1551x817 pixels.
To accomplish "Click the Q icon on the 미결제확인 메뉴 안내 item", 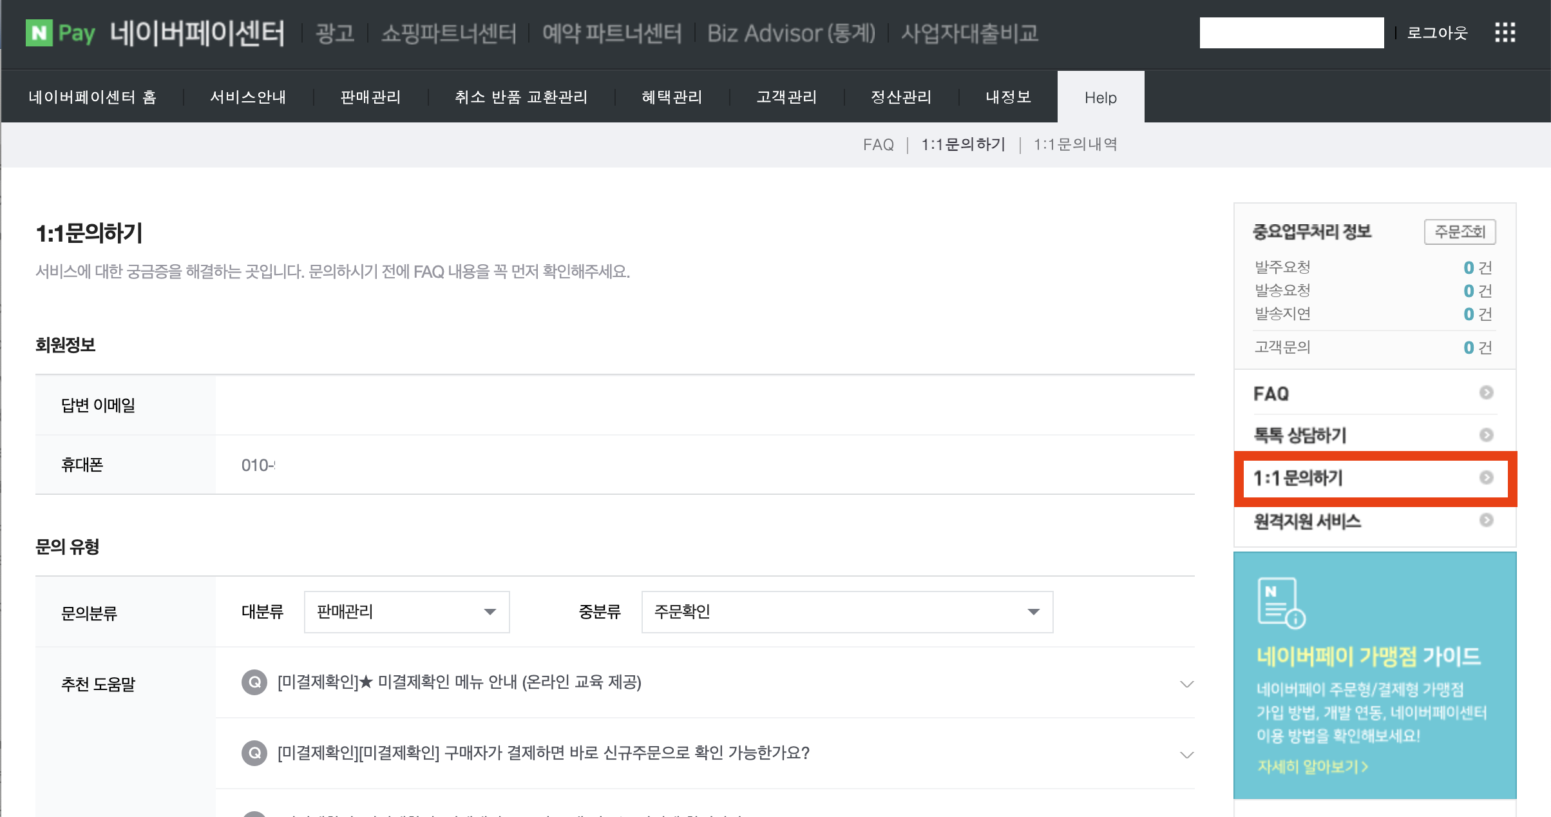I will tap(254, 682).
